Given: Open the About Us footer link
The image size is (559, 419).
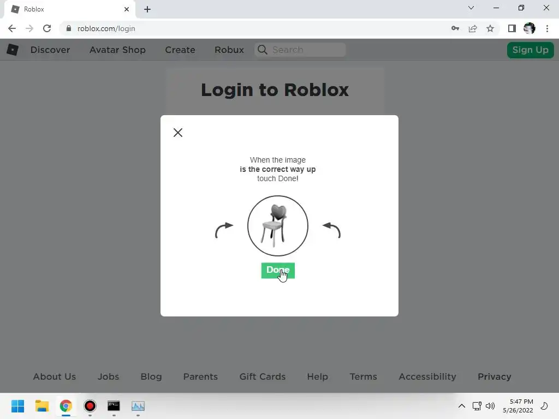Looking at the screenshot, I should (55, 376).
